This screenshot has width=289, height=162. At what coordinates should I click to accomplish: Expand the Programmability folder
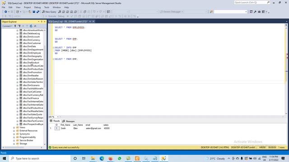[x=14, y=137]
